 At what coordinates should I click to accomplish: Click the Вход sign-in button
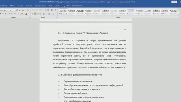point(174,2)
